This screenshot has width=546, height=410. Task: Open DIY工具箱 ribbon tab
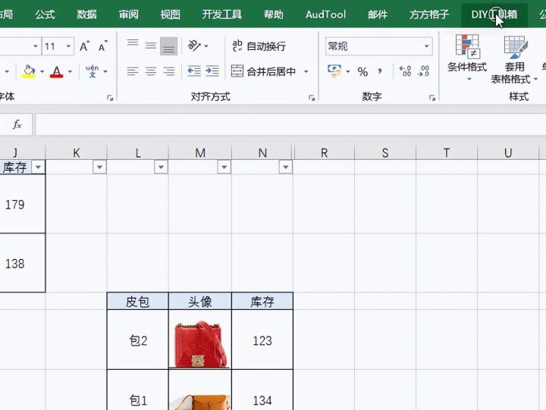tap(494, 14)
